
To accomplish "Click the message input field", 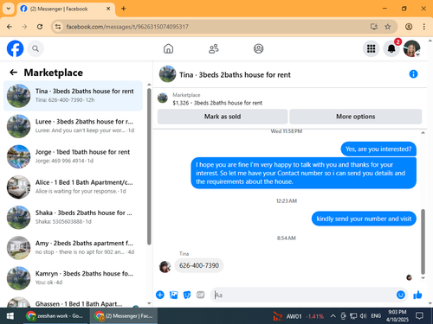I will coord(303,295).
